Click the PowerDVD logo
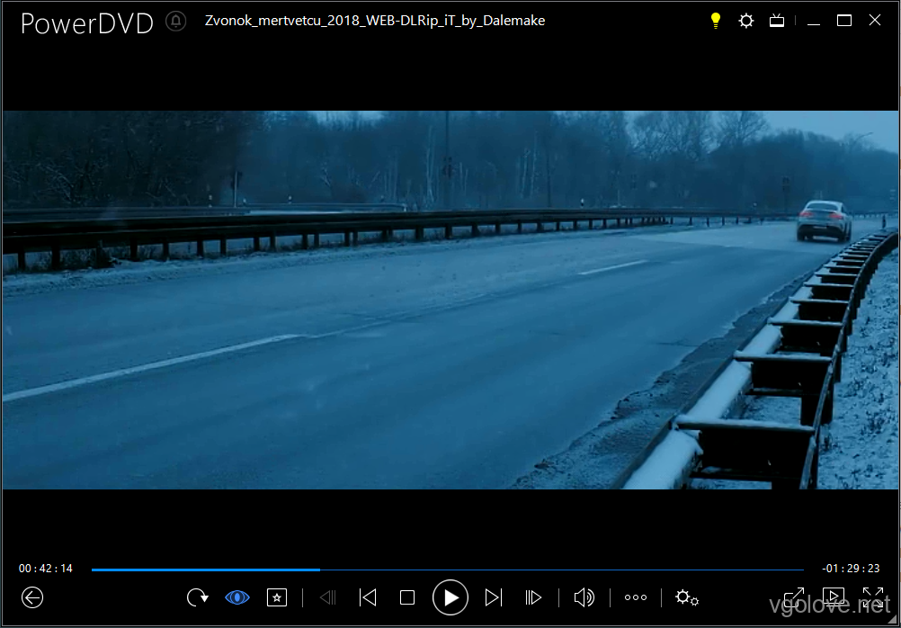The width and height of the screenshot is (901, 628). (86, 23)
